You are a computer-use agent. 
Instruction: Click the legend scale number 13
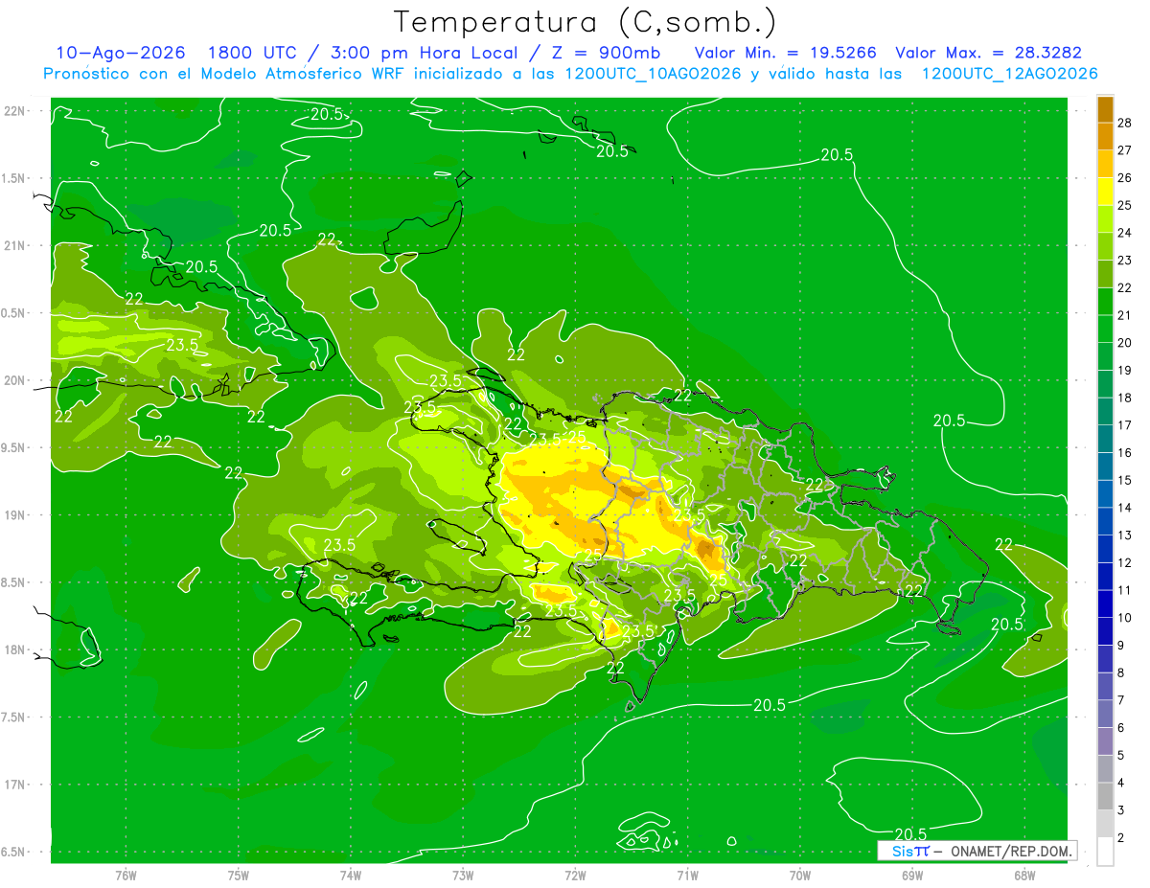[1124, 535]
